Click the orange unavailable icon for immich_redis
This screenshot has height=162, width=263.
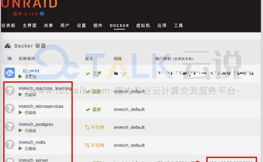(87, 145)
